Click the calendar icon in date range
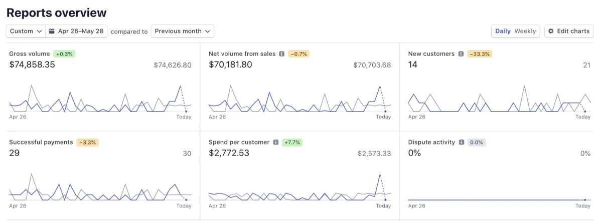This screenshot has height=221, width=602. click(52, 31)
